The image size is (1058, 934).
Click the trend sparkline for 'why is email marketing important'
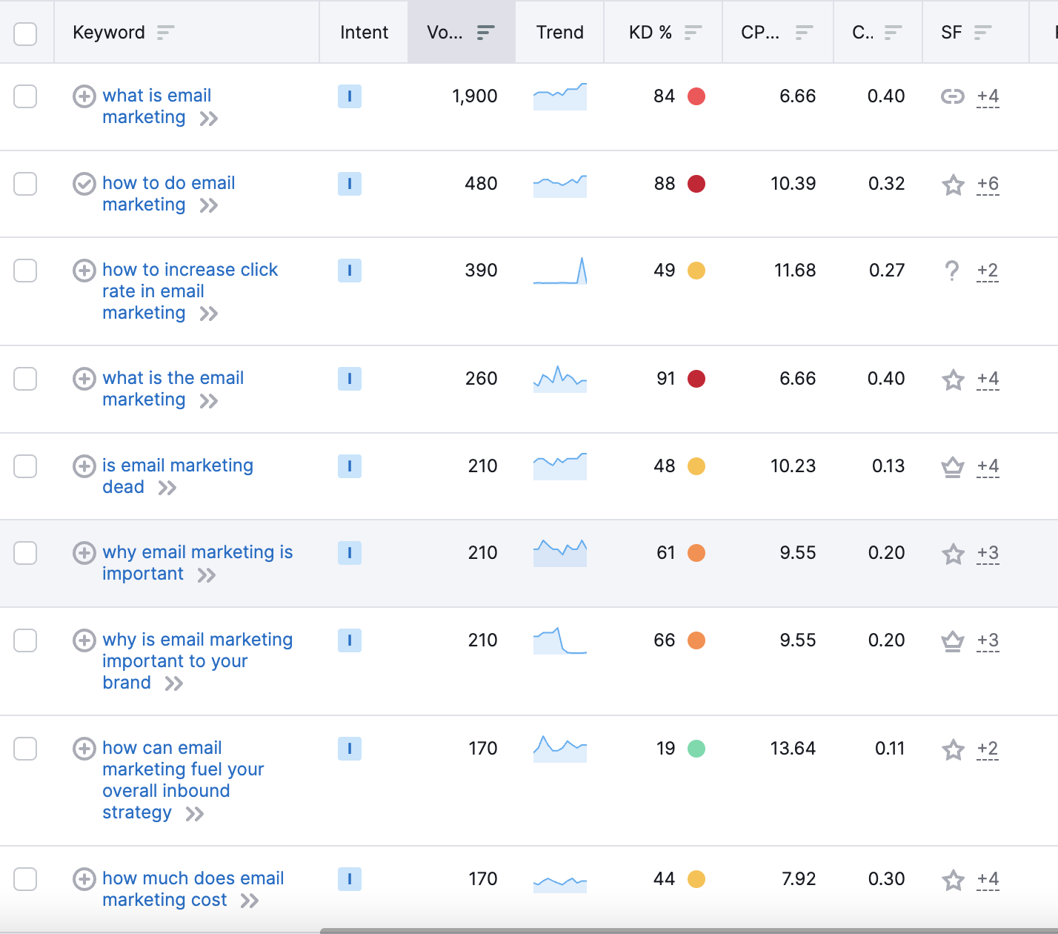[x=559, y=640]
